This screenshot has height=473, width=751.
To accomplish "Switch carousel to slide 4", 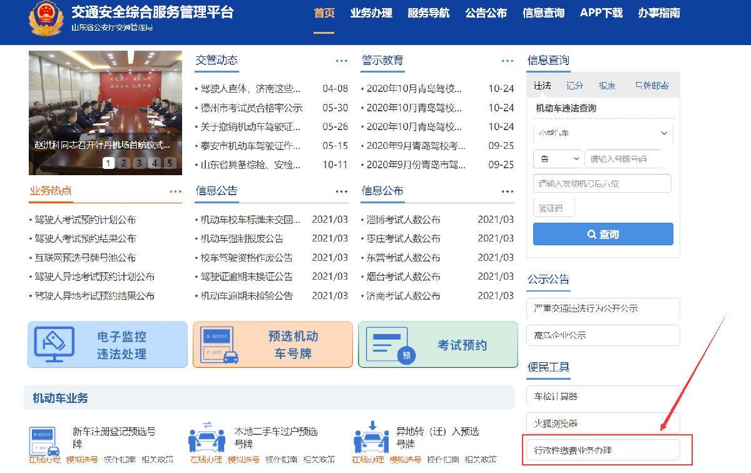I will point(154,163).
